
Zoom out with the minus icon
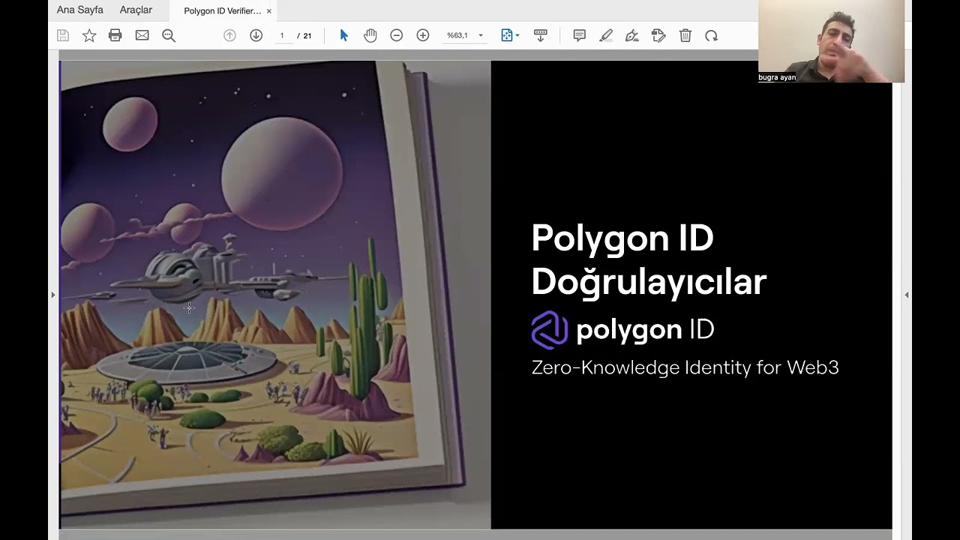[x=397, y=35]
